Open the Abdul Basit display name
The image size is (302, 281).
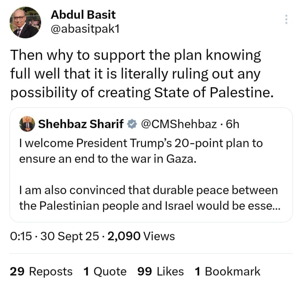[83, 14]
